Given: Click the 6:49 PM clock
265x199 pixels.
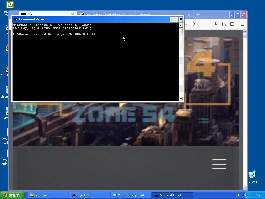Looking at the screenshot, I should tap(255, 195).
